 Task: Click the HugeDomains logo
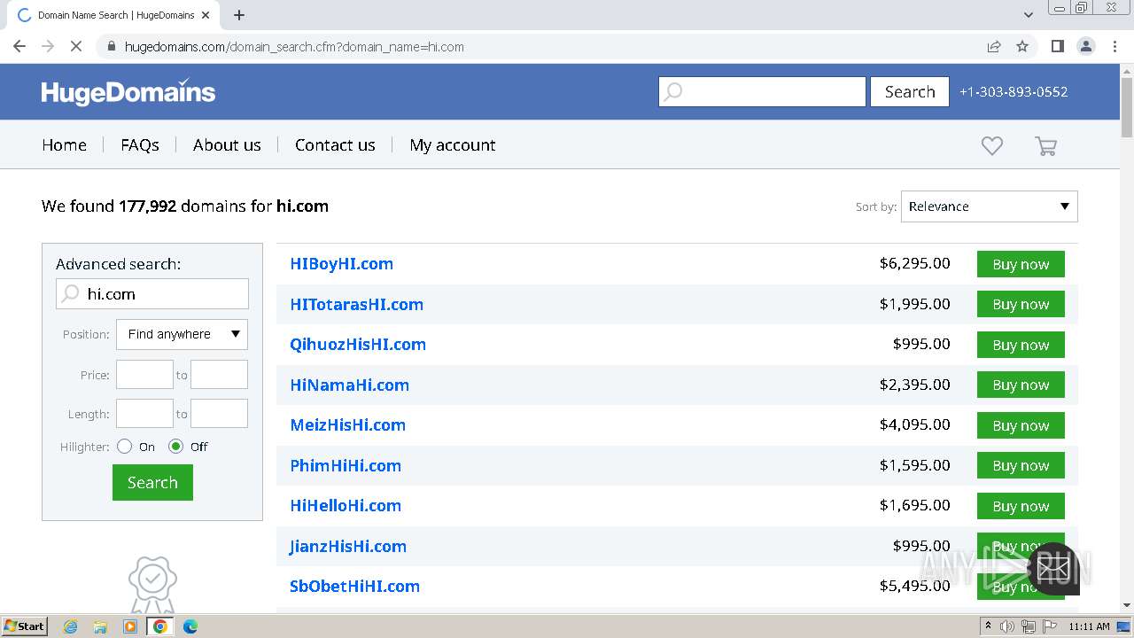[x=128, y=91]
